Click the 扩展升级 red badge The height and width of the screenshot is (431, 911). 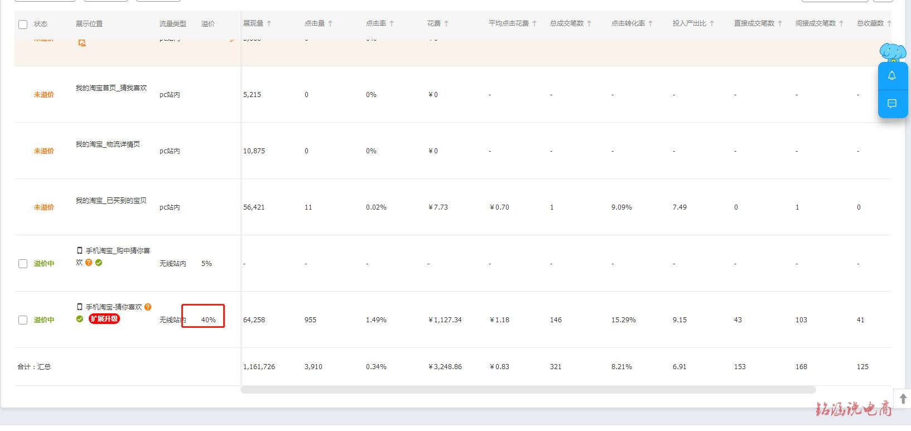[x=104, y=319]
